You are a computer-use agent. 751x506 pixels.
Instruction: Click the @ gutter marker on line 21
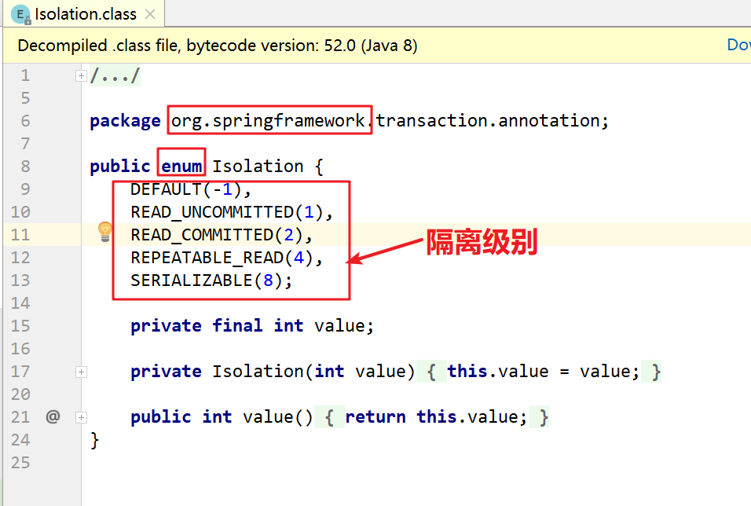pos(53,416)
